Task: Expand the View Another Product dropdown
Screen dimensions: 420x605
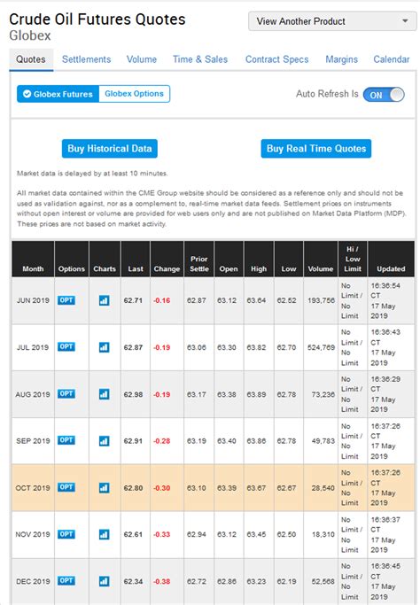Action: 332,21
